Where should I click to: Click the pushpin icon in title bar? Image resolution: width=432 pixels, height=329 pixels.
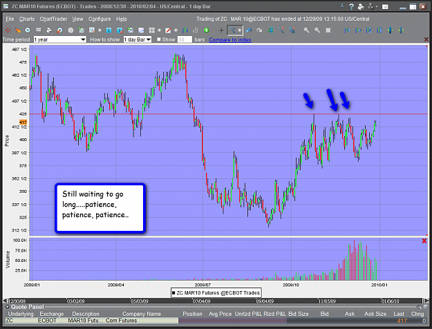click(342, 6)
